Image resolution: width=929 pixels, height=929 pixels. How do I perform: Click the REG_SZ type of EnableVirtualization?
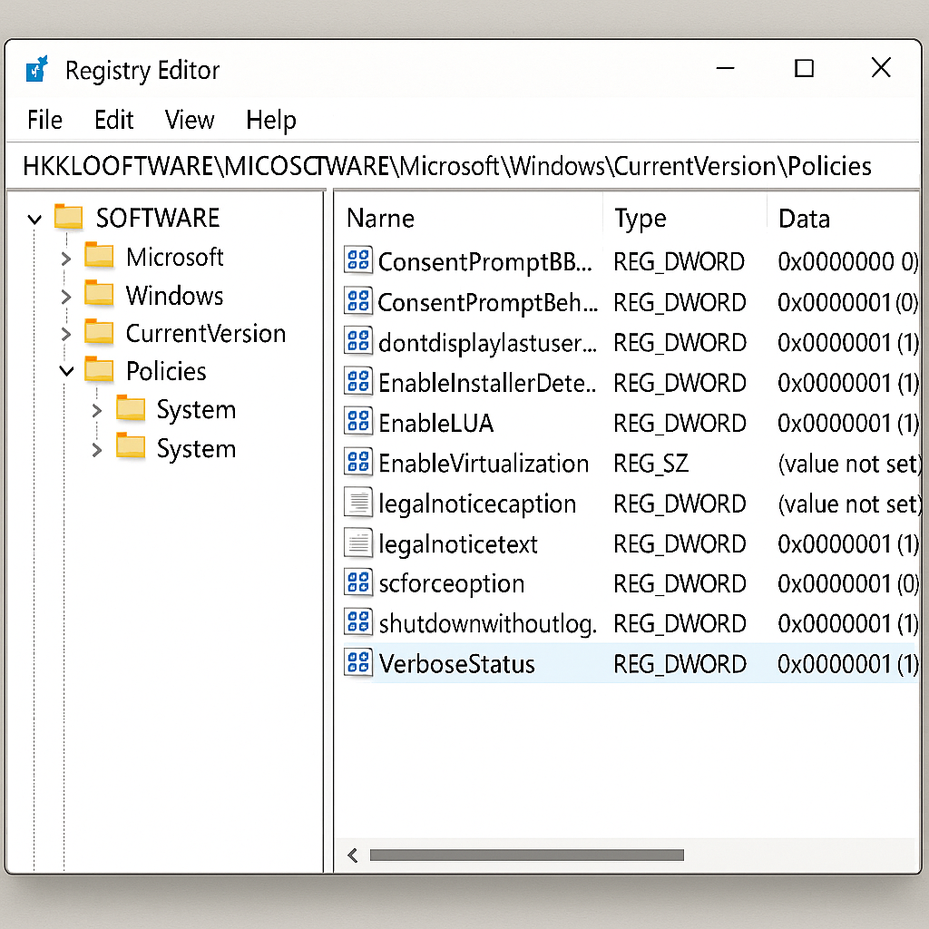[651, 464]
